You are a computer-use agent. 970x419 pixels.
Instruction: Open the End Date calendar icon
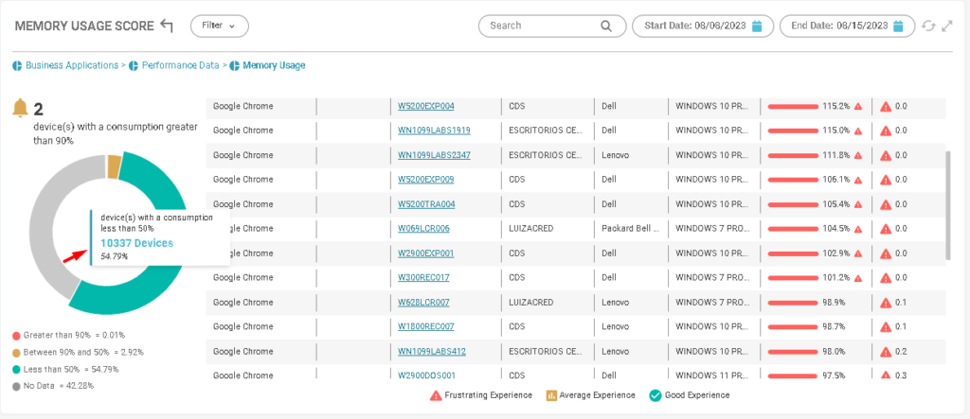click(x=899, y=26)
